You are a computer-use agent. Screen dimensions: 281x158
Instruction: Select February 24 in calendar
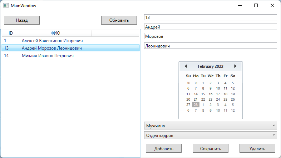click(218, 100)
